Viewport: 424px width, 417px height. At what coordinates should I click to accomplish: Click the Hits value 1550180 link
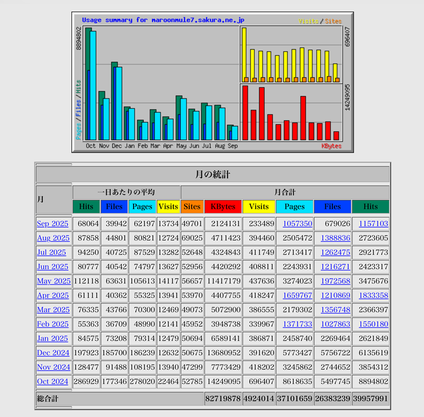(373, 324)
